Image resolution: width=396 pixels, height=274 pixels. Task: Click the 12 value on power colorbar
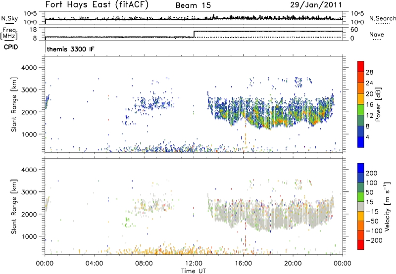click(x=369, y=116)
